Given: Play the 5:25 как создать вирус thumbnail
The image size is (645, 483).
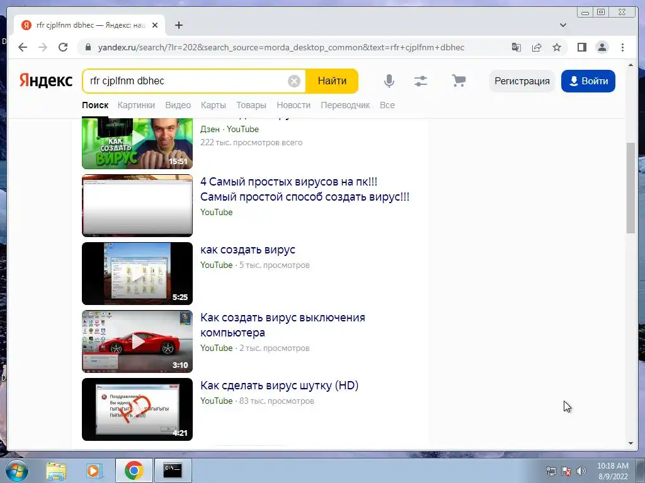Looking at the screenshot, I should click(x=137, y=274).
